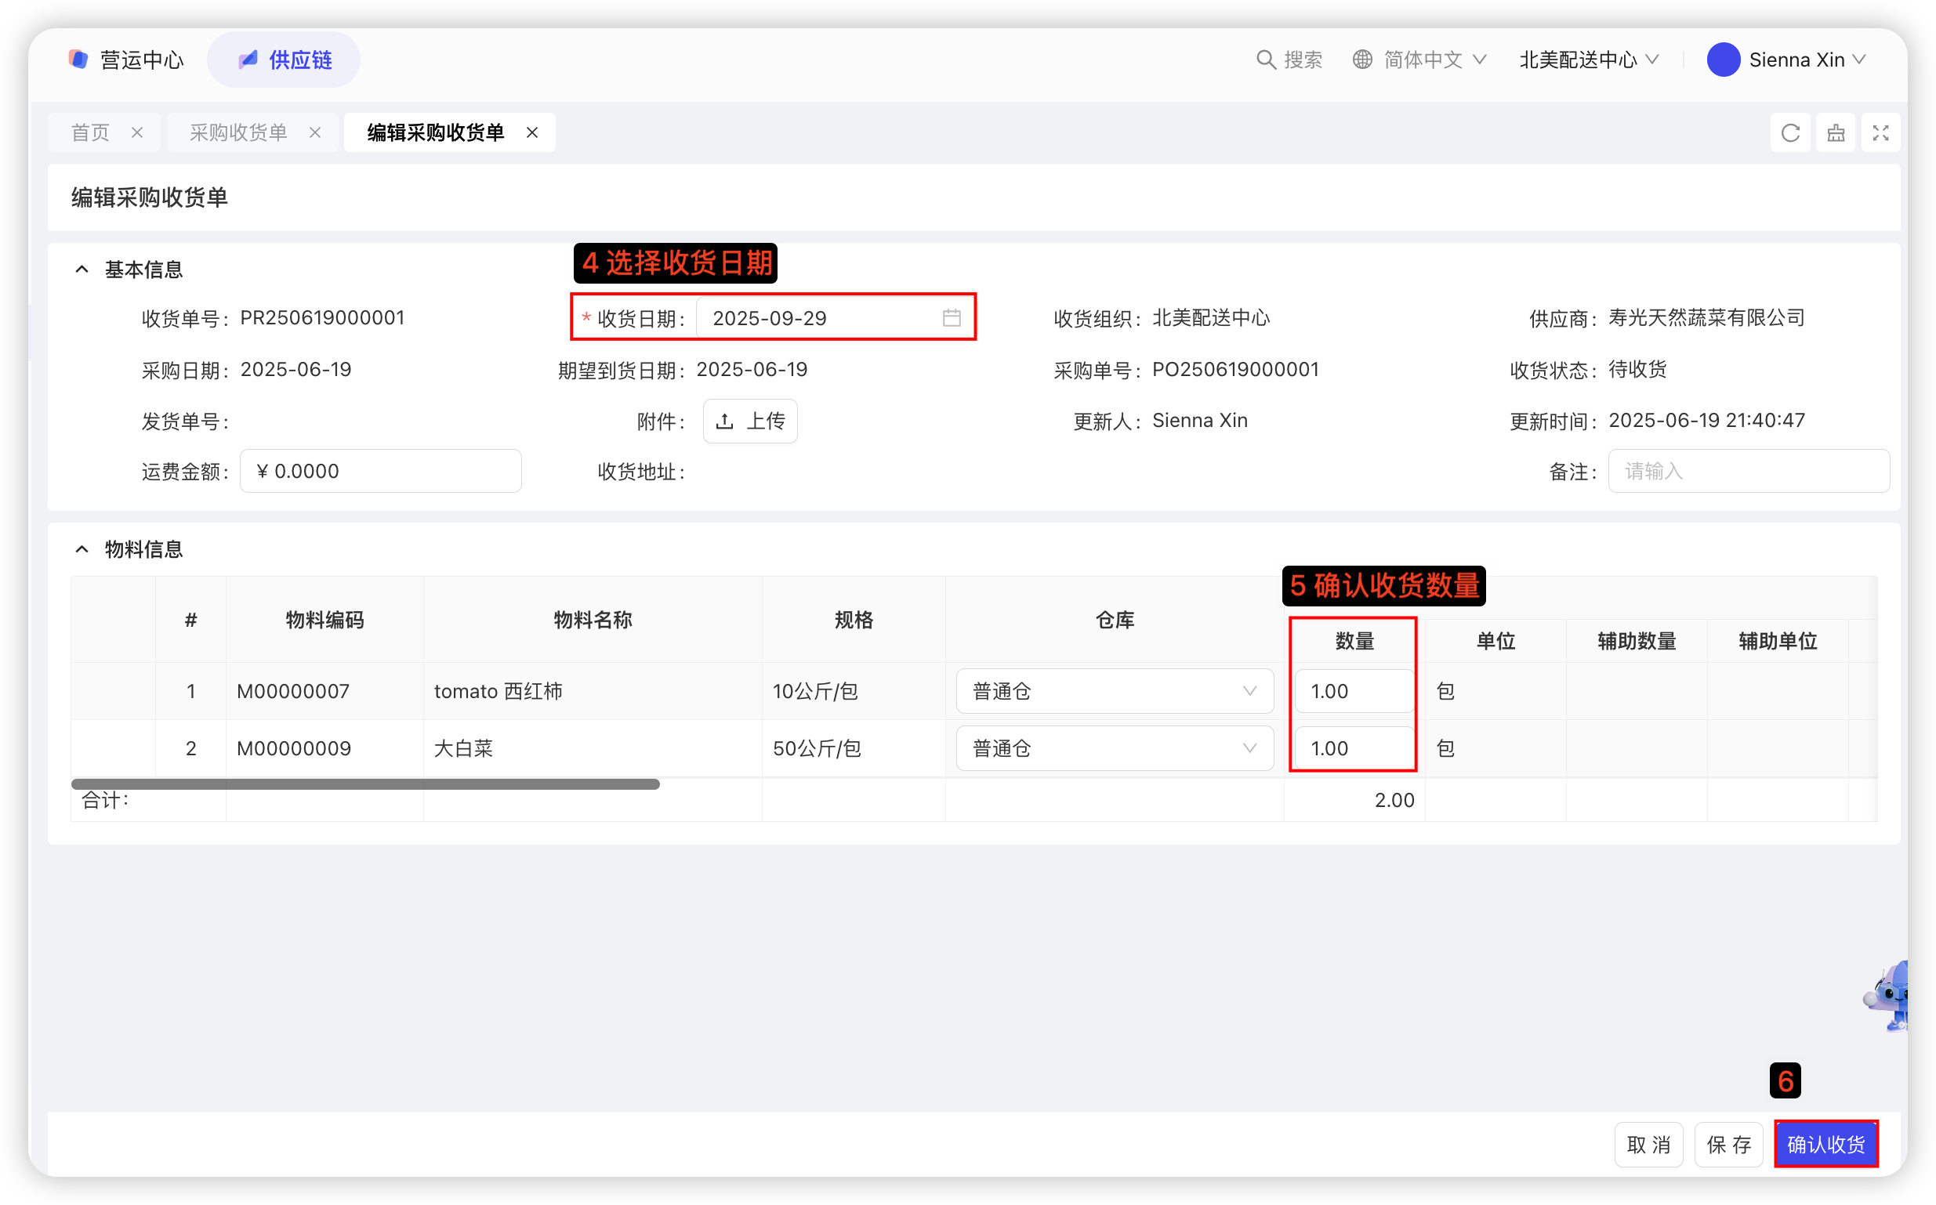Viewport: 1936px width, 1205px height.
Task: Click the search magnifier icon
Action: click(x=1265, y=60)
